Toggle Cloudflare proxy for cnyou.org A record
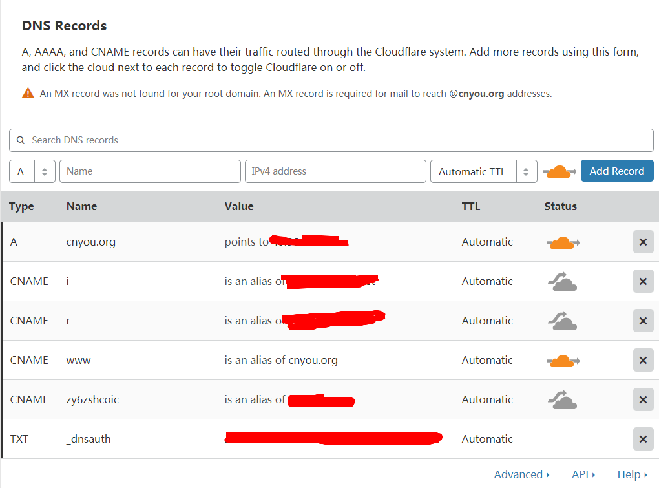This screenshot has height=488, width=659. pyautogui.click(x=563, y=242)
